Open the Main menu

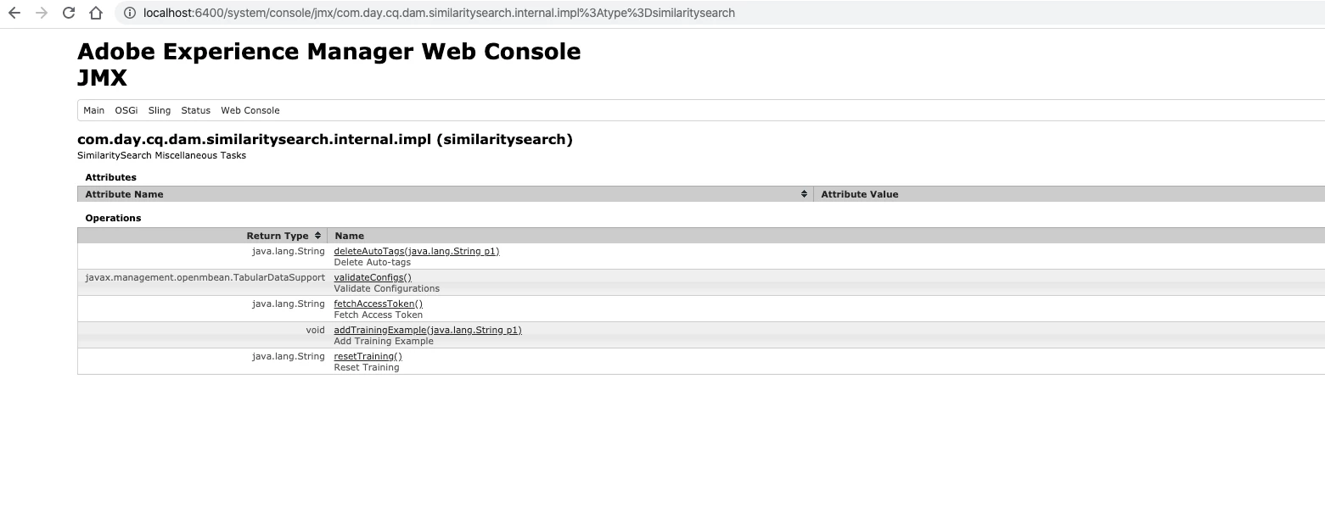pos(94,110)
